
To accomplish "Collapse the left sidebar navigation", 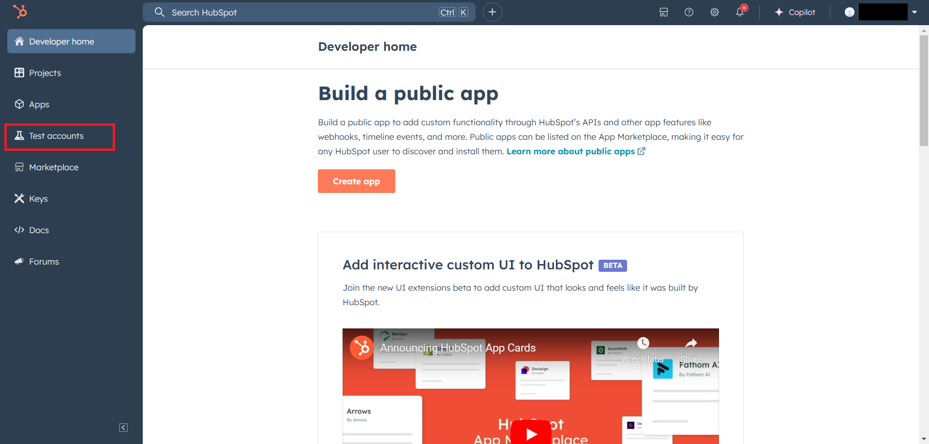I will point(123,428).
